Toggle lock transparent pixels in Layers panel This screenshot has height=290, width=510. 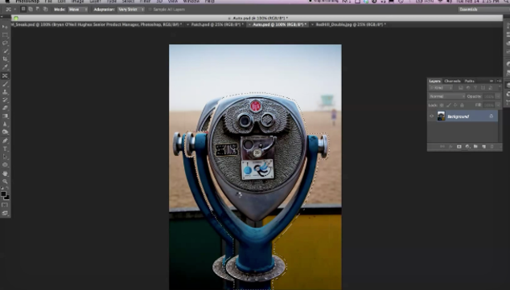[x=442, y=105]
